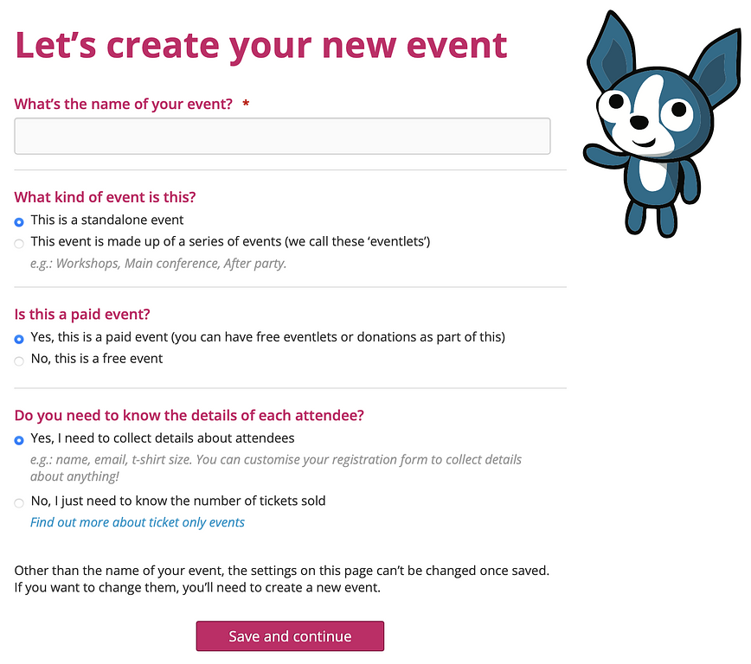The image size is (751, 664).
Task: Click the 'Let's create your new event' heading
Action: click(x=261, y=46)
